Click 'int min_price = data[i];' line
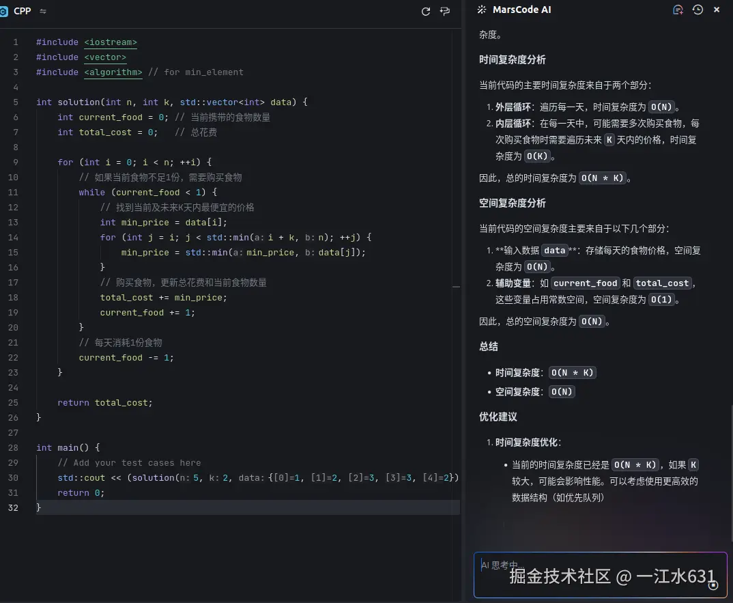This screenshot has width=733, height=603. [164, 222]
